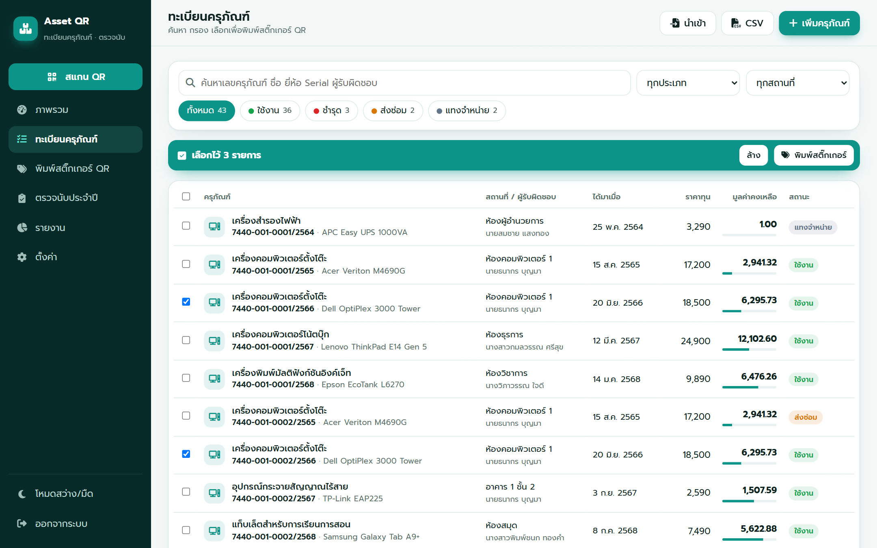
Task: Filter by แทงจำหน่าย 2 status
Action: (x=467, y=110)
